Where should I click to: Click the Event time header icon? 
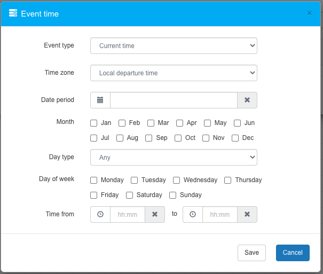click(x=13, y=13)
